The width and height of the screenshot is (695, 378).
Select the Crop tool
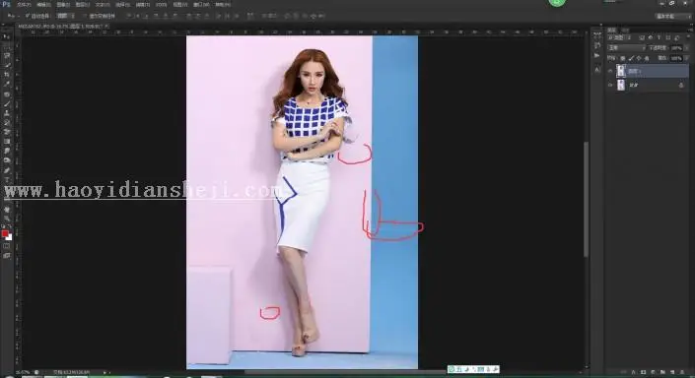point(7,75)
